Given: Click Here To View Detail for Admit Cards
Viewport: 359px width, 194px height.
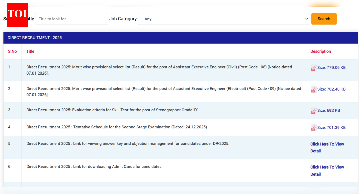Looking at the screenshot, I should 327,171.
